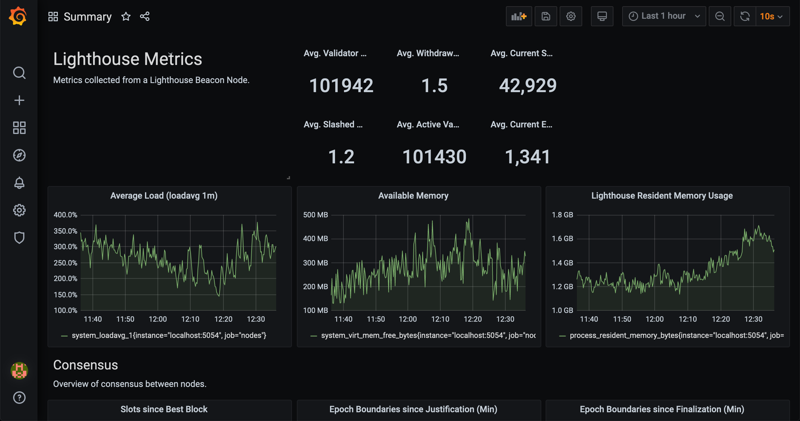Image resolution: width=800 pixels, height=421 pixels.
Task: Open Lighthouse Resident Memory Usage panel menu
Action: pyautogui.click(x=662, y=196)
